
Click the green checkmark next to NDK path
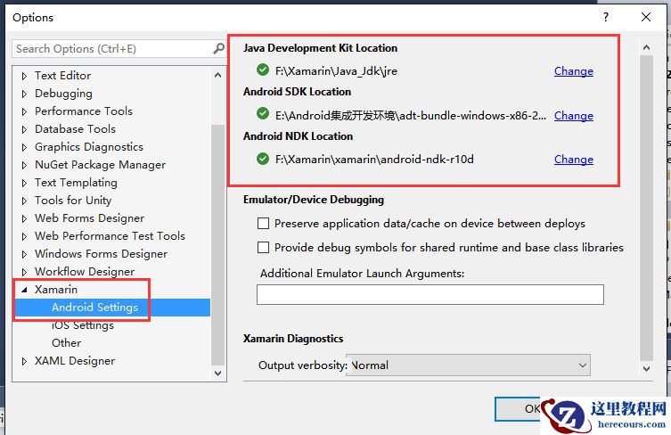pyautogui.click(x=262, y=159)
